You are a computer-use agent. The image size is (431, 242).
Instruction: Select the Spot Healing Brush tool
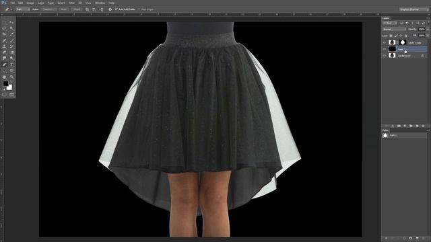(5, 40)
